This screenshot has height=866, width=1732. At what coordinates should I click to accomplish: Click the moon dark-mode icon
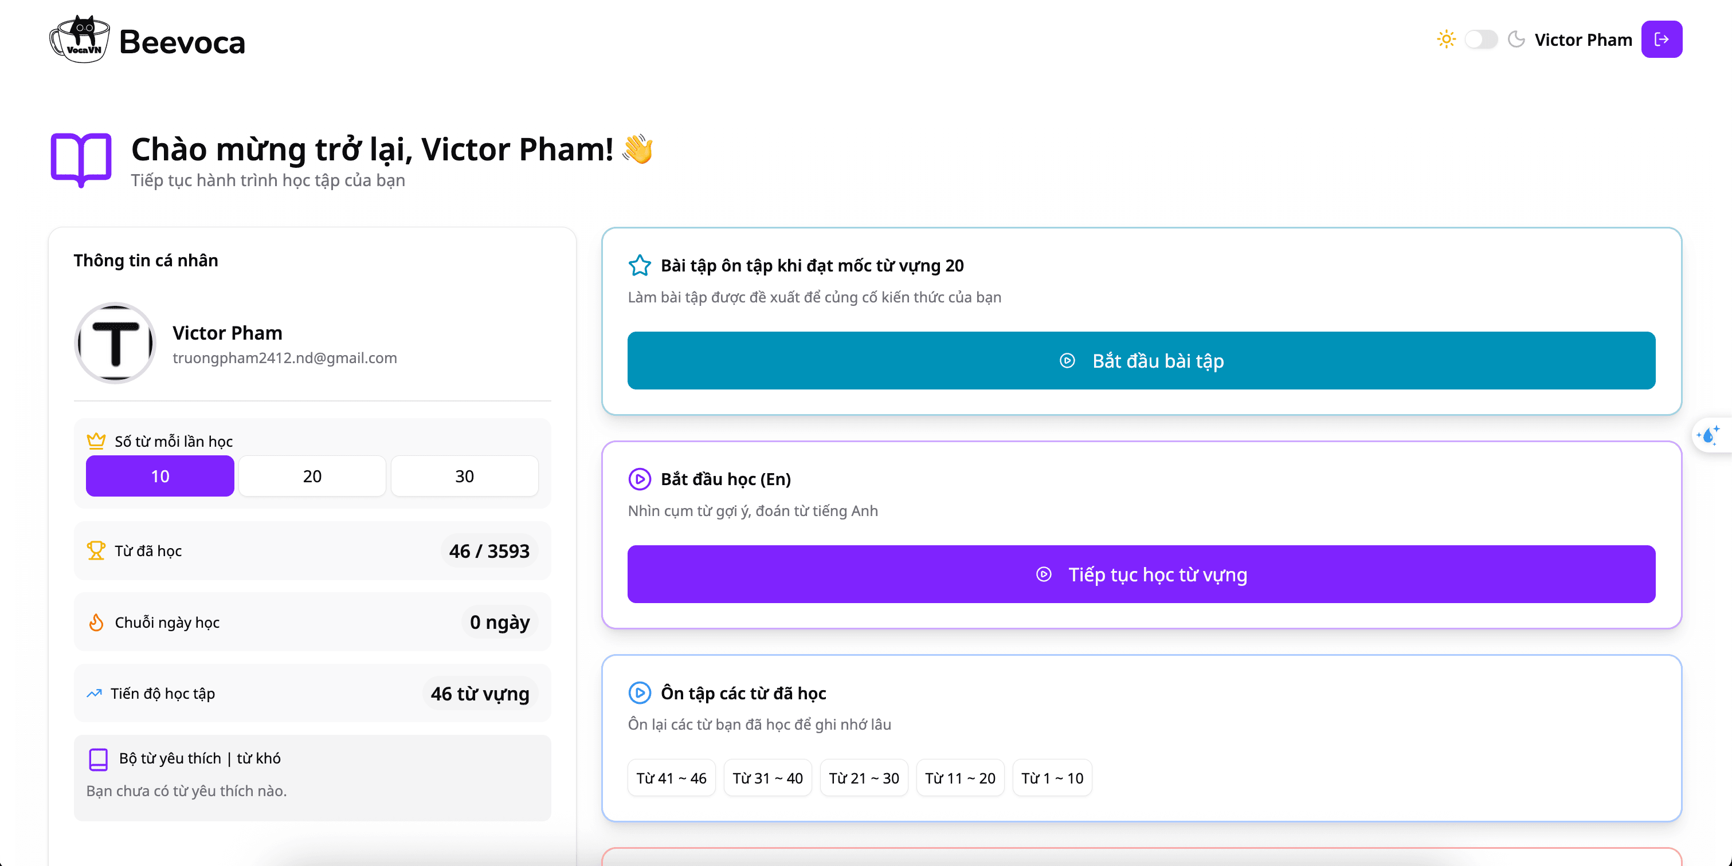pos(1516,40)
